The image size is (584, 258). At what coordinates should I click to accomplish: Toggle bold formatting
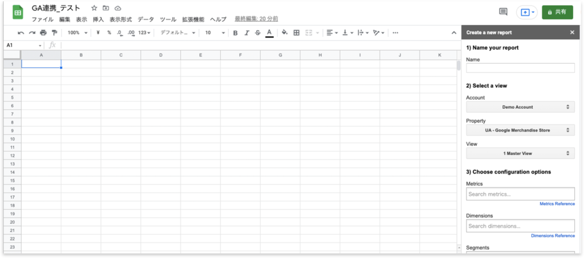coord(235,33)
